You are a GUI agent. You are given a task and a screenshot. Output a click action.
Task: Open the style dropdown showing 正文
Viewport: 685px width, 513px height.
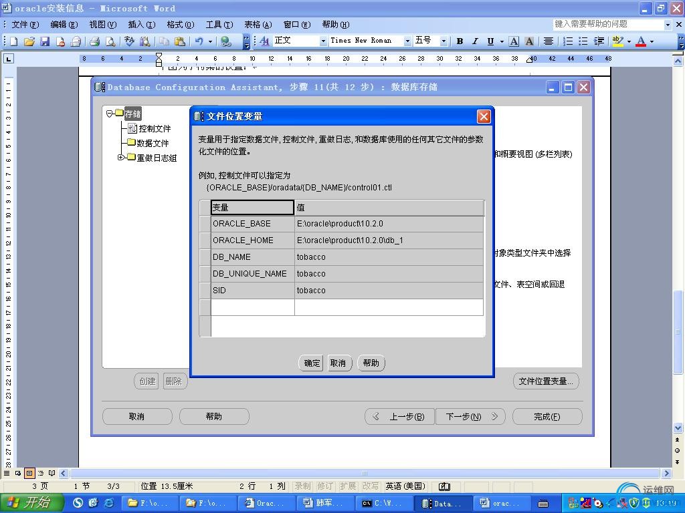323,41
